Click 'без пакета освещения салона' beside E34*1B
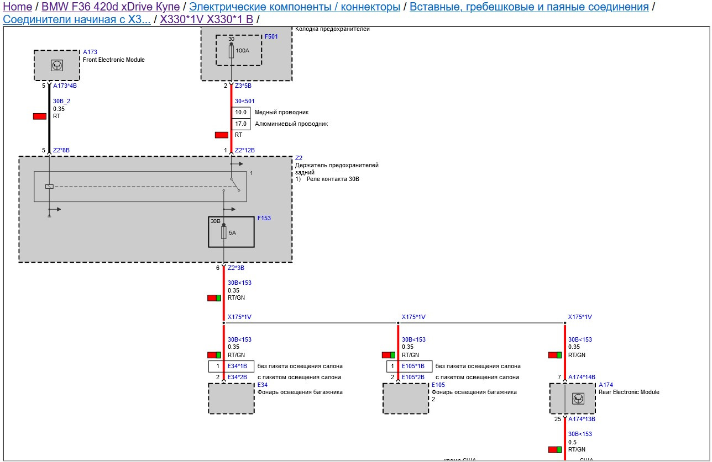This screenshot has width=712, height=462. point(300,366)
